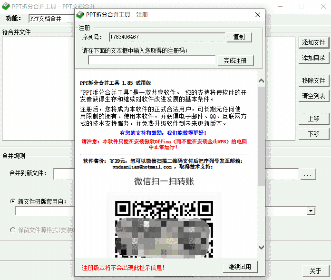Image resolution: width=331 pixels, height=280 pixels.
Task: Click the 完成注册 button
Action: [x=235, y=61]
